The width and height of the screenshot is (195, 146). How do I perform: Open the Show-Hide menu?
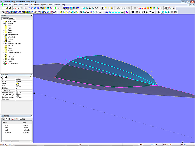[x=35, y=5]
